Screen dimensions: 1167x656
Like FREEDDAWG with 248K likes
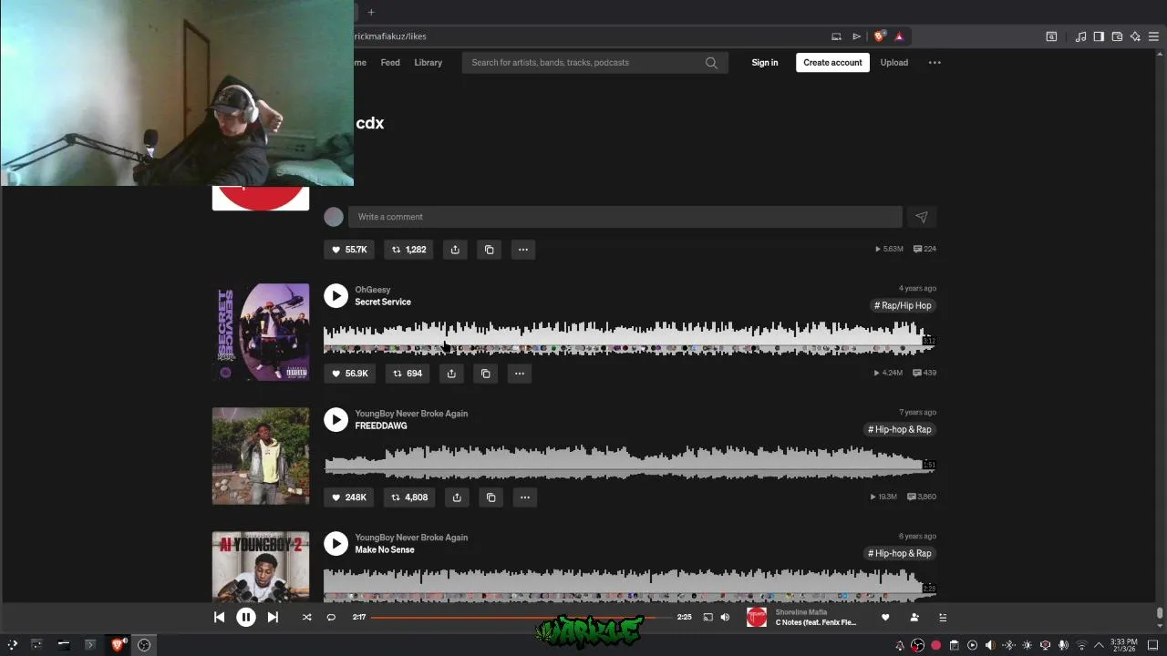tap(349, 497)
